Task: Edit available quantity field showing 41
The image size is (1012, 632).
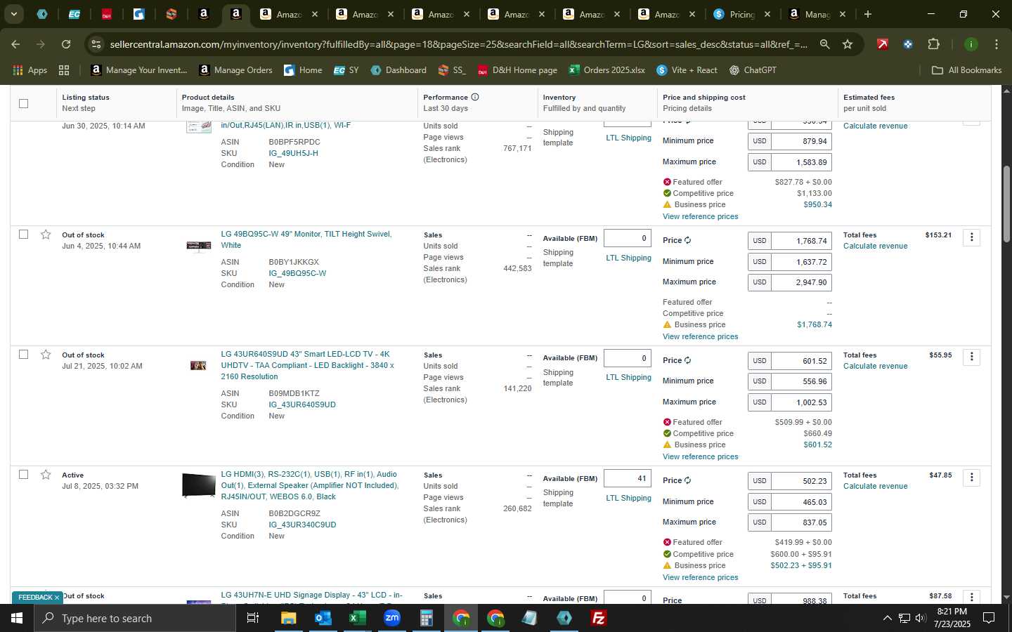Action: (628, 478)
